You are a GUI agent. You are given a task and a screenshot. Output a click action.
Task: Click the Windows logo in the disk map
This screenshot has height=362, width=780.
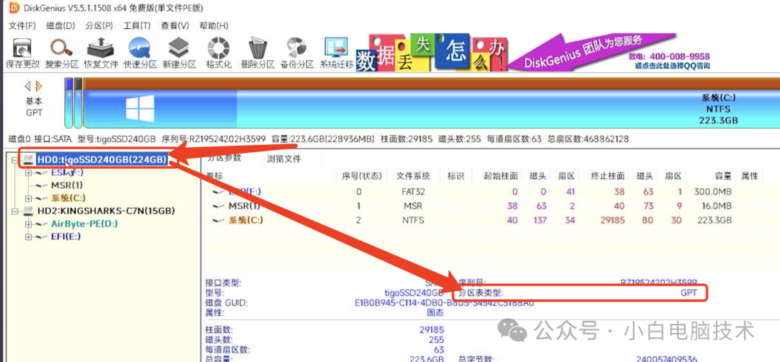tap(139, 107)
